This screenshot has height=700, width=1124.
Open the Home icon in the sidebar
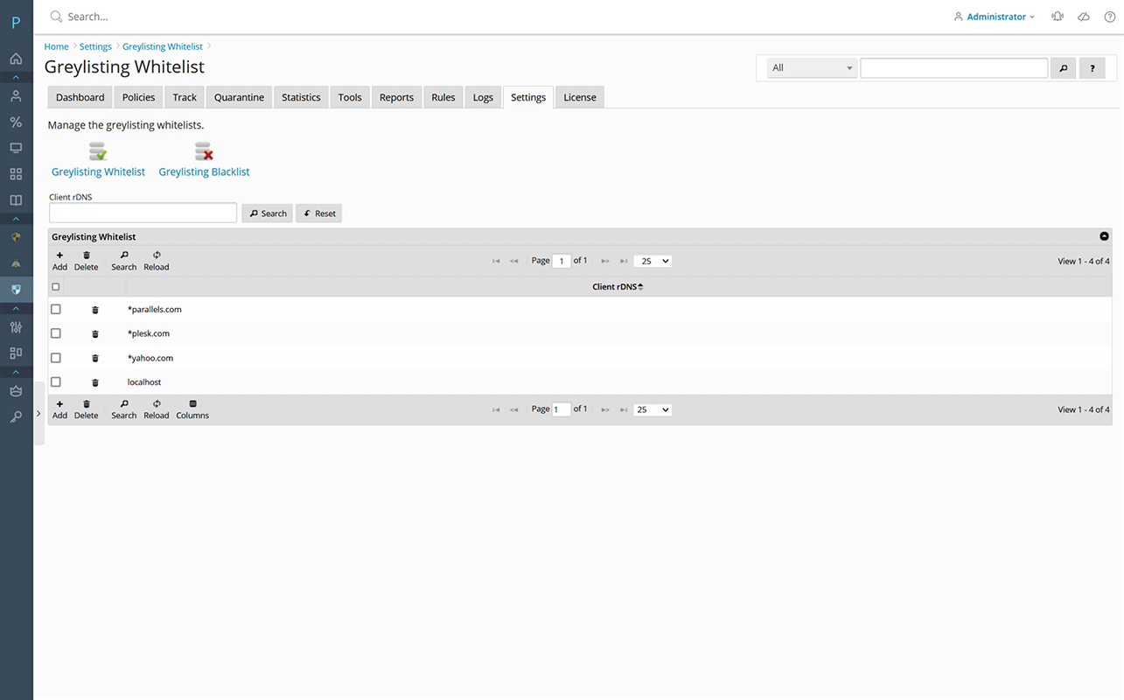pos(16,59)
